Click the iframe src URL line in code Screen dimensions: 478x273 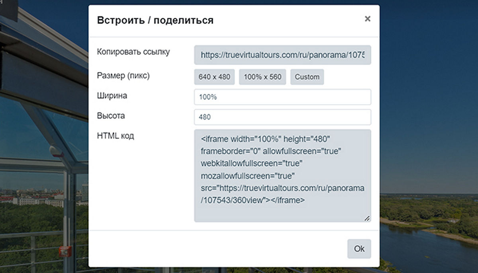point(282,188)
